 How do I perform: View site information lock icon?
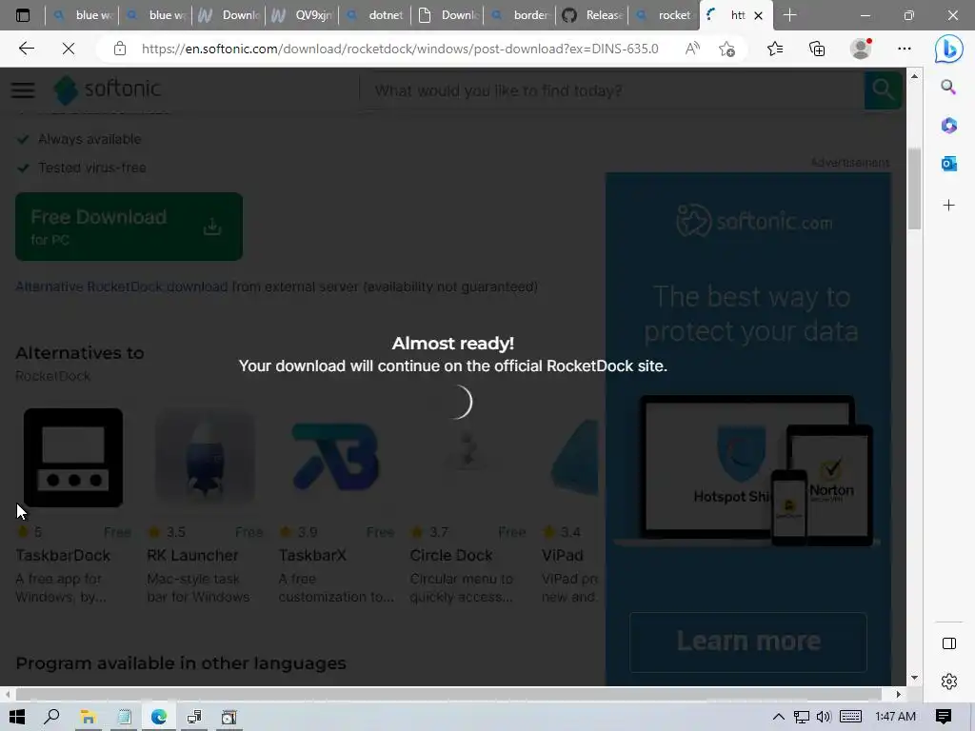pyautogui.click(x=120, y=49)
